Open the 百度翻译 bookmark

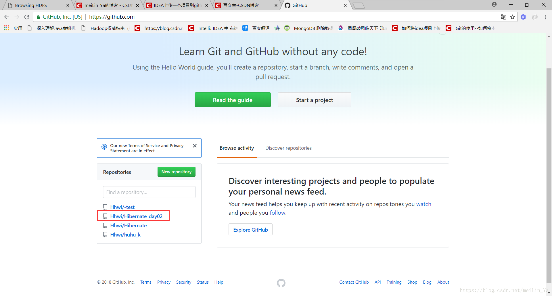pyautogui.click(x=256, y=28)
